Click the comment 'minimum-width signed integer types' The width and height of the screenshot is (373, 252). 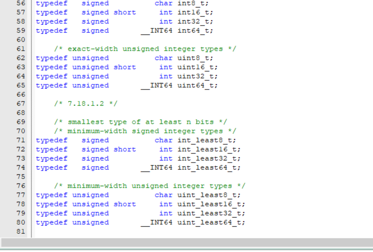145,131
